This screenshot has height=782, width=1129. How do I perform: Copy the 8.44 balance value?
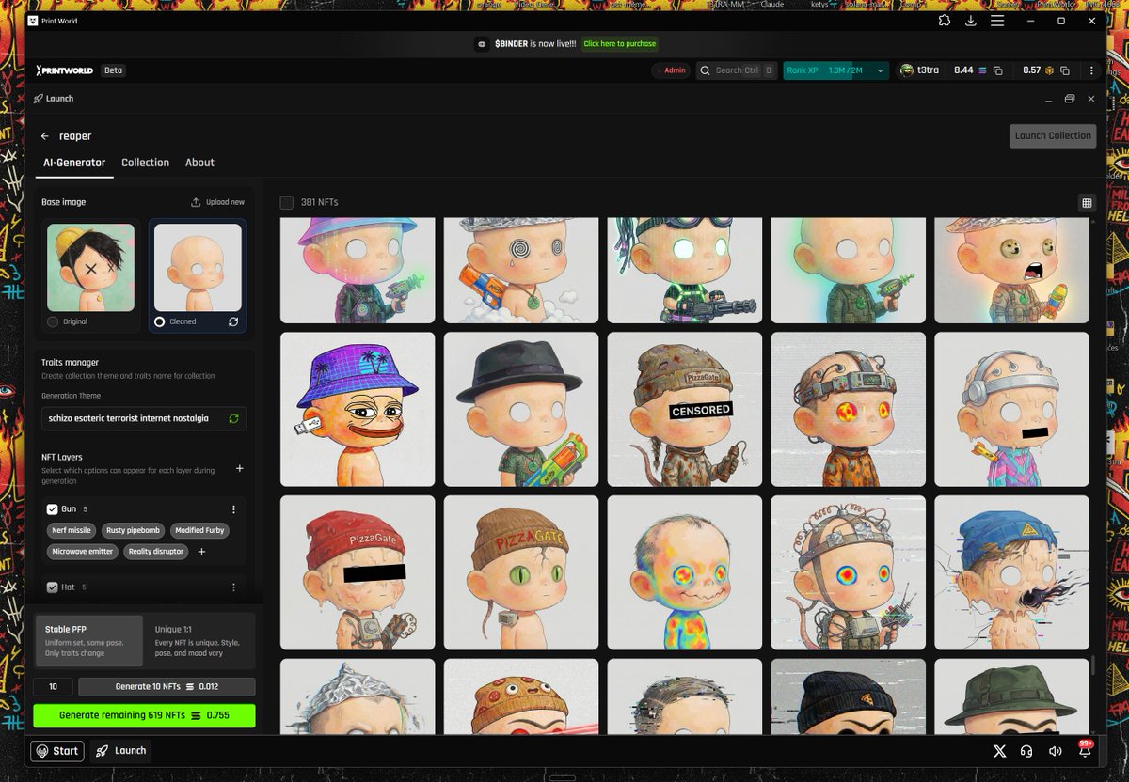pos(998,70)
